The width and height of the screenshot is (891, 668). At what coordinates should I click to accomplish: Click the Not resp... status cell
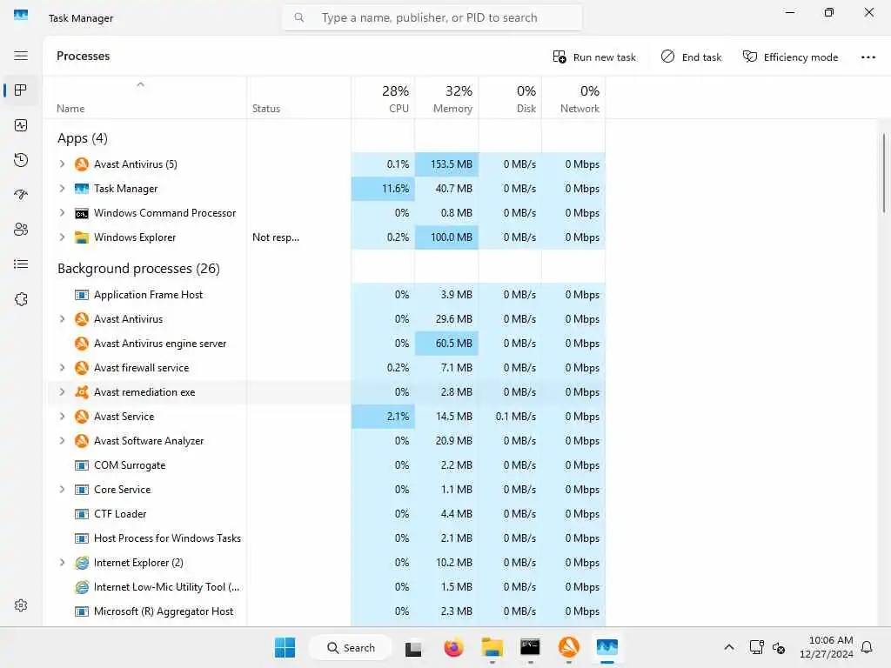pos(299,237)
